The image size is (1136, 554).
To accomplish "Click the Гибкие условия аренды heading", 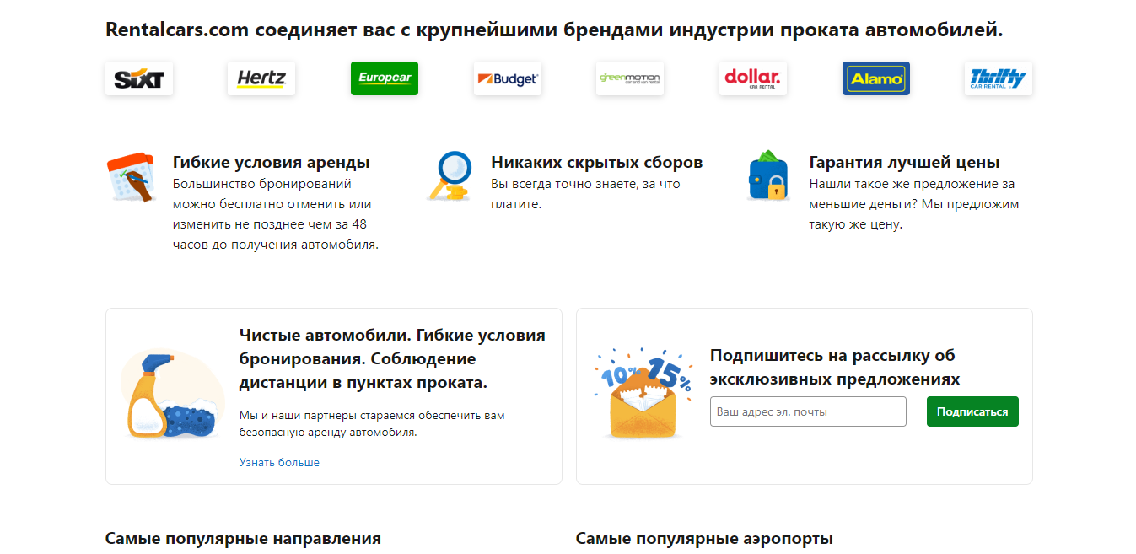I will 271,162.
